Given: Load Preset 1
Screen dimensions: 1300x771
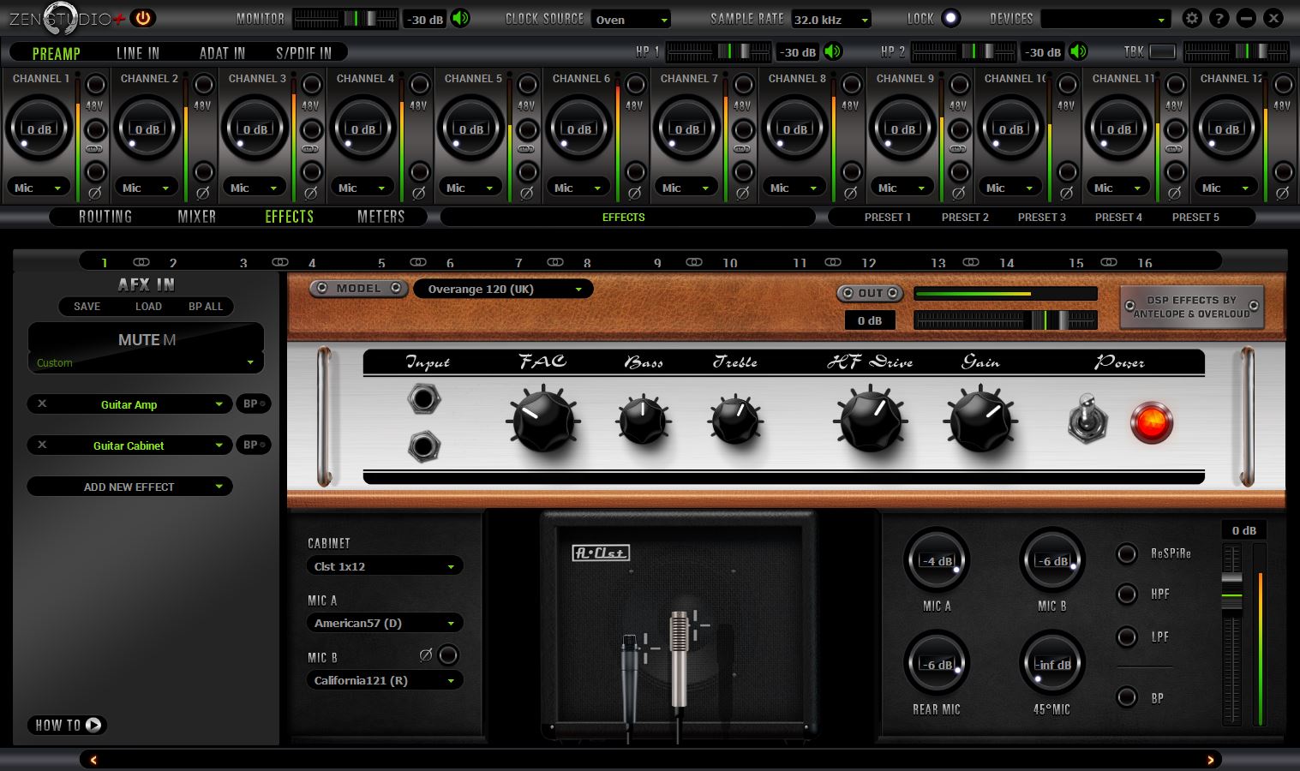Looking at the screenshot, I should pos(888,217).
